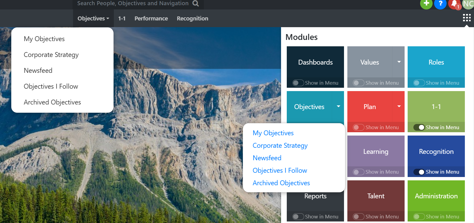Click the NC user avatar
Viewport: 474px width, 223px height.
(468, 3)
